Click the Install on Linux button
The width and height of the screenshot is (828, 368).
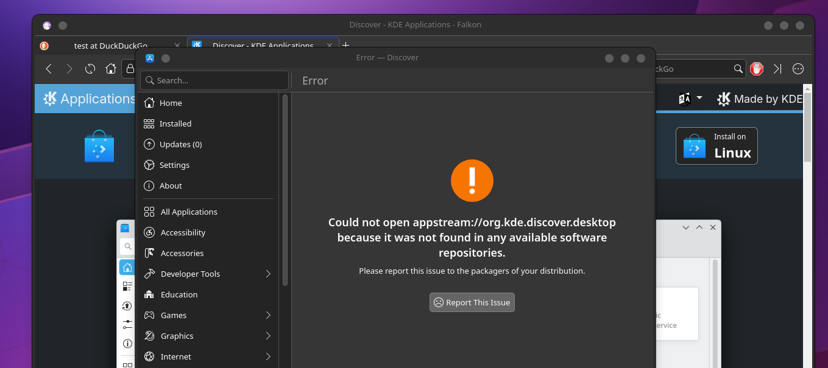717,146
